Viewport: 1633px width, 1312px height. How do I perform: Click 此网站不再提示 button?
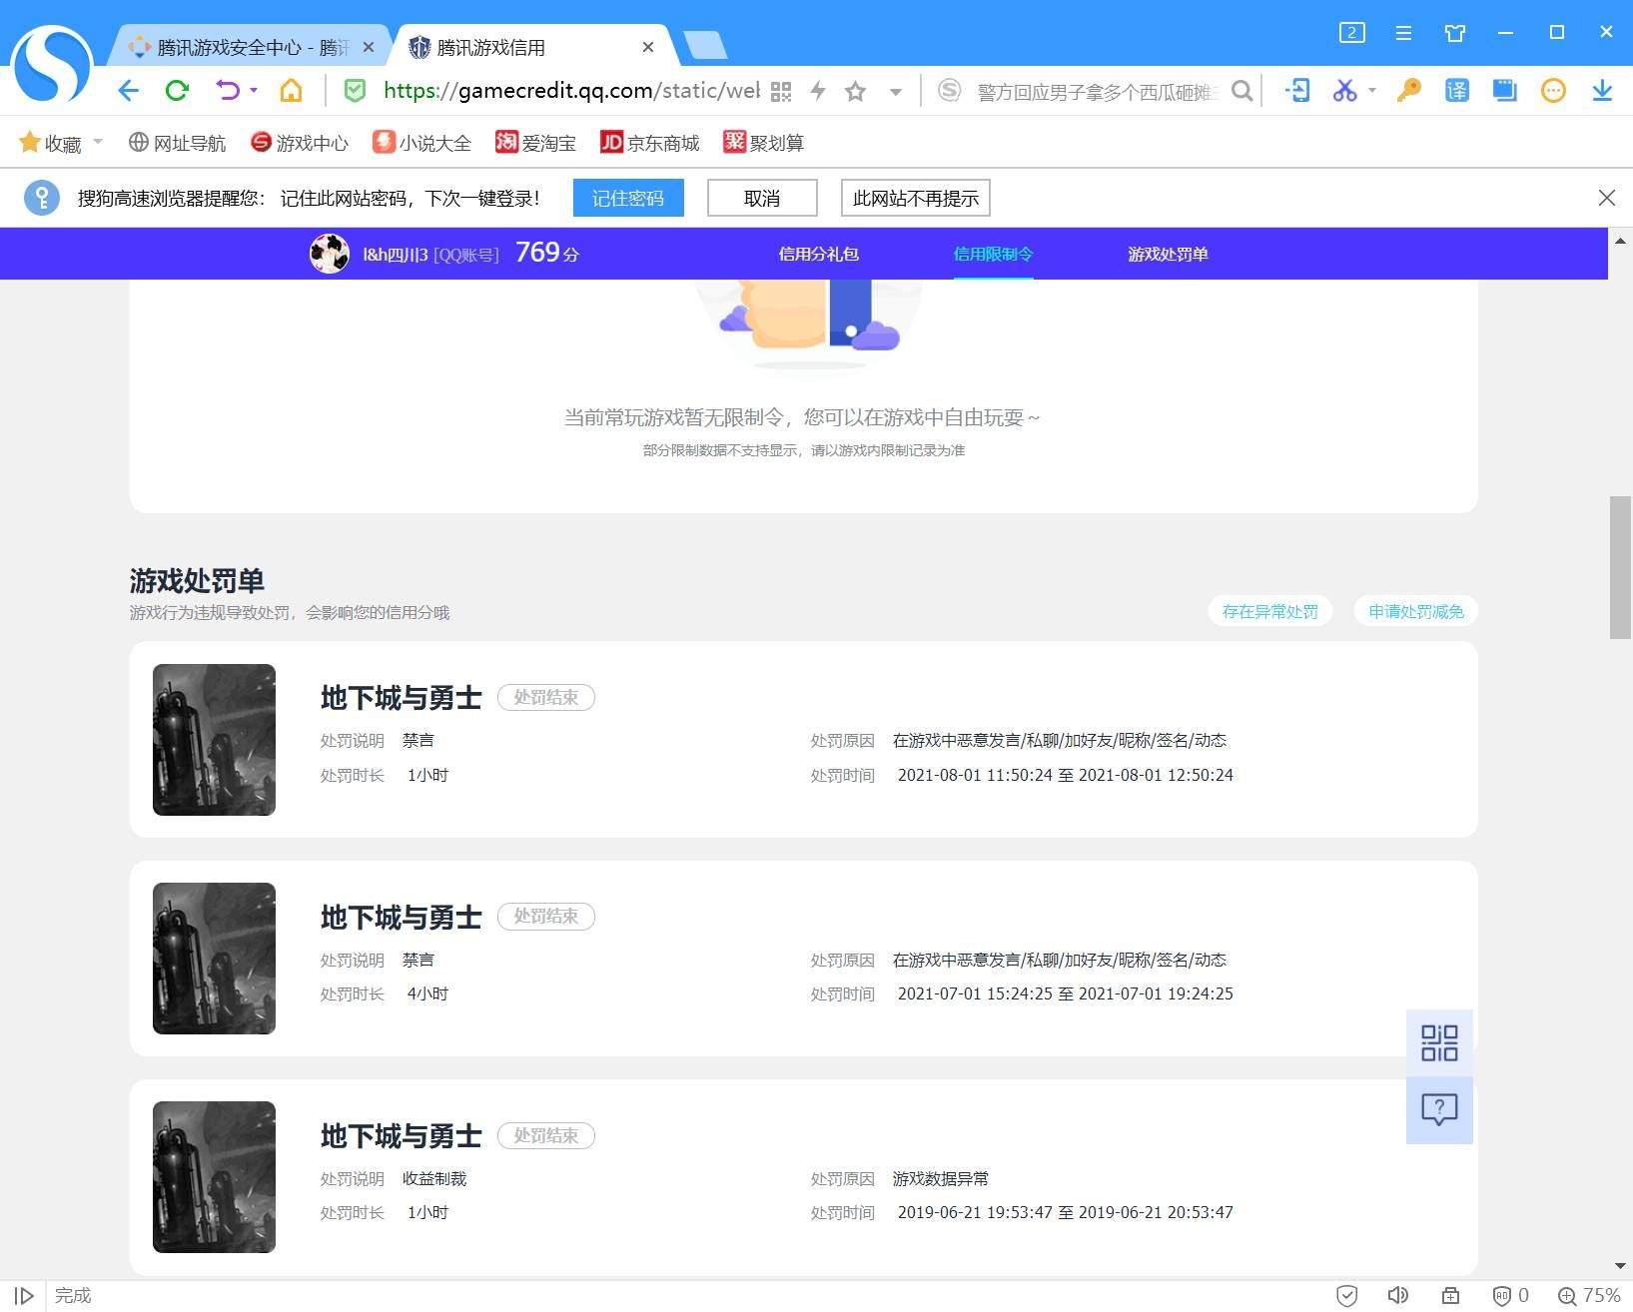[916, 198]
